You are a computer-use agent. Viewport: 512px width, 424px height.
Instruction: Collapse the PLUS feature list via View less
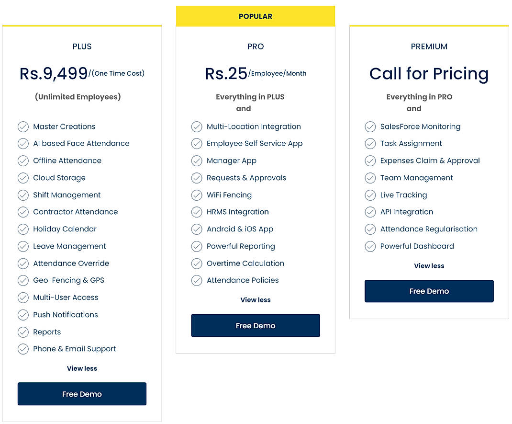[82, 368]
